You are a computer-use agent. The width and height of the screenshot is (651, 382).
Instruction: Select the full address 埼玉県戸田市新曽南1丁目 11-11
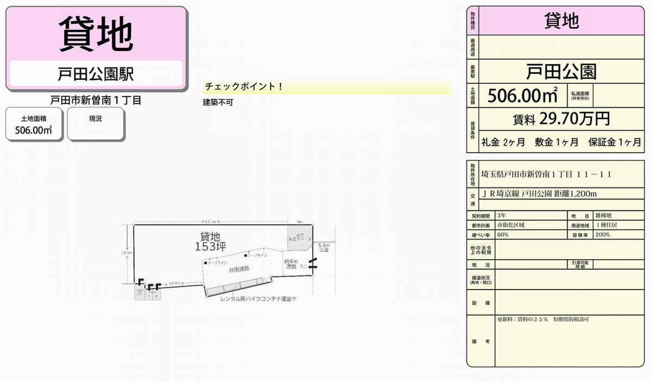coord(546,174)
